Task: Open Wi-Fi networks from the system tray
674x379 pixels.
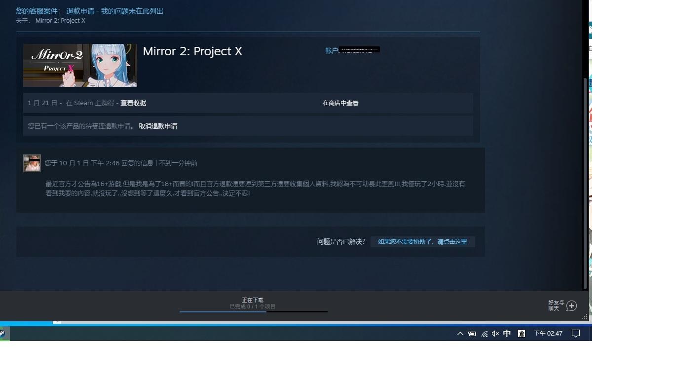Action: pyautogui.click(x=484, y=334)
